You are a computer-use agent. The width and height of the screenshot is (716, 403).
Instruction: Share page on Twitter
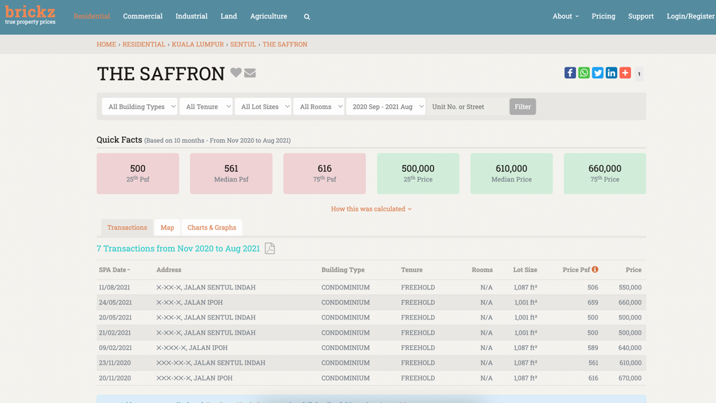coord(598,73)
